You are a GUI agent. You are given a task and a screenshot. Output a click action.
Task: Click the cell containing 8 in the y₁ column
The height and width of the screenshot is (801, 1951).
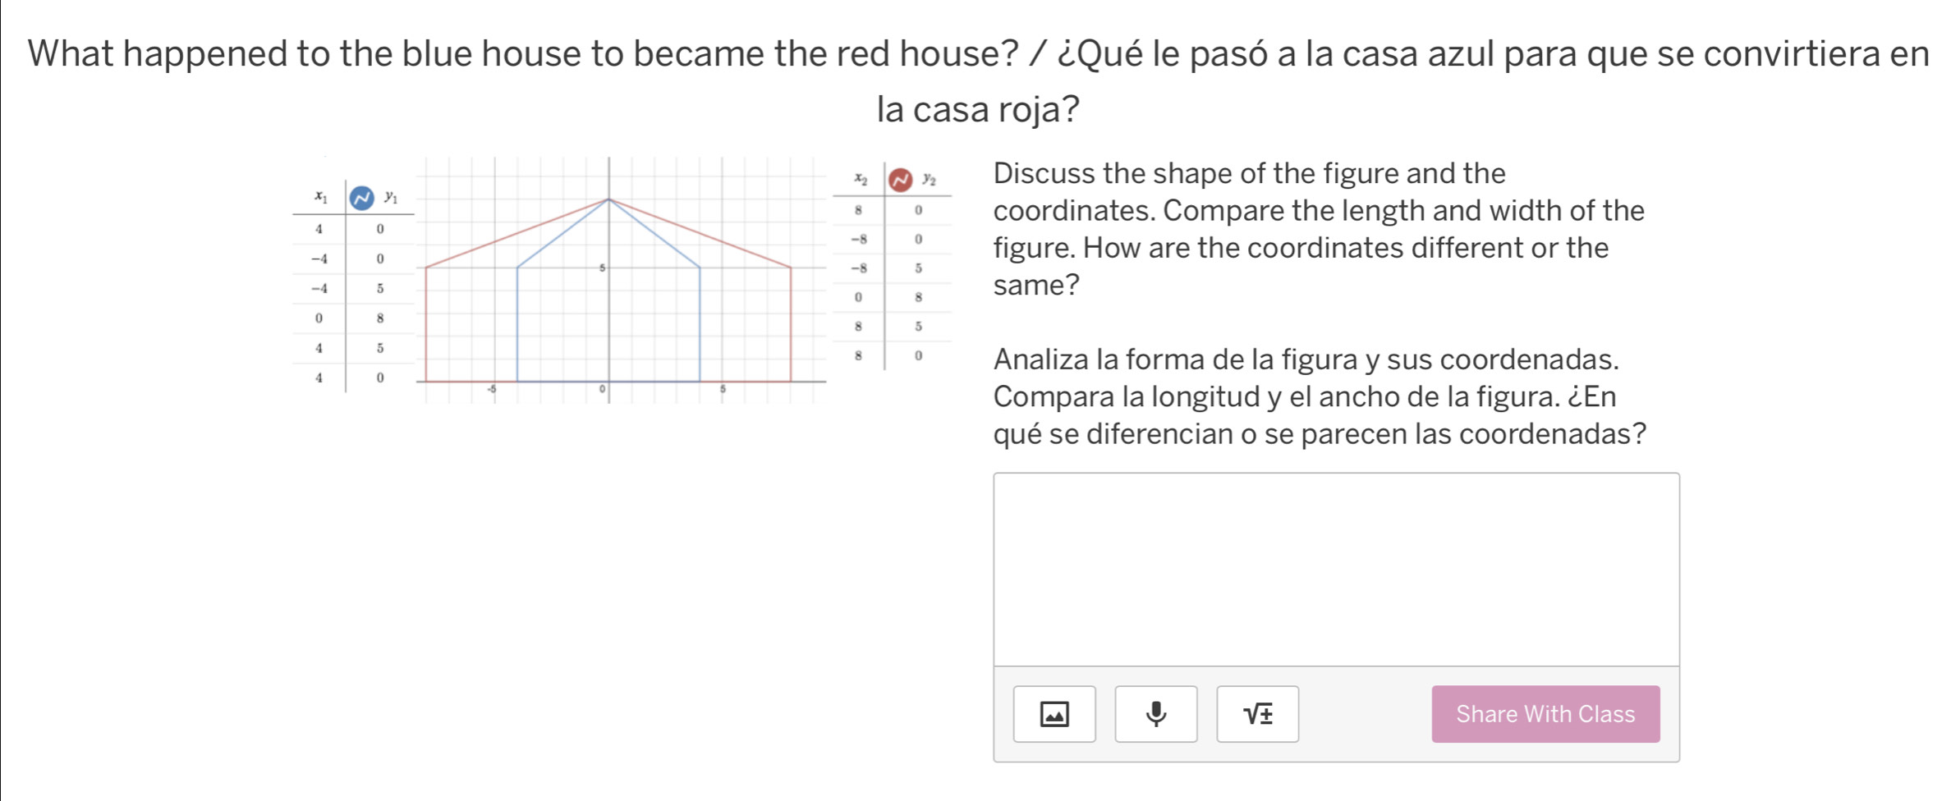(x=382, y=318)
